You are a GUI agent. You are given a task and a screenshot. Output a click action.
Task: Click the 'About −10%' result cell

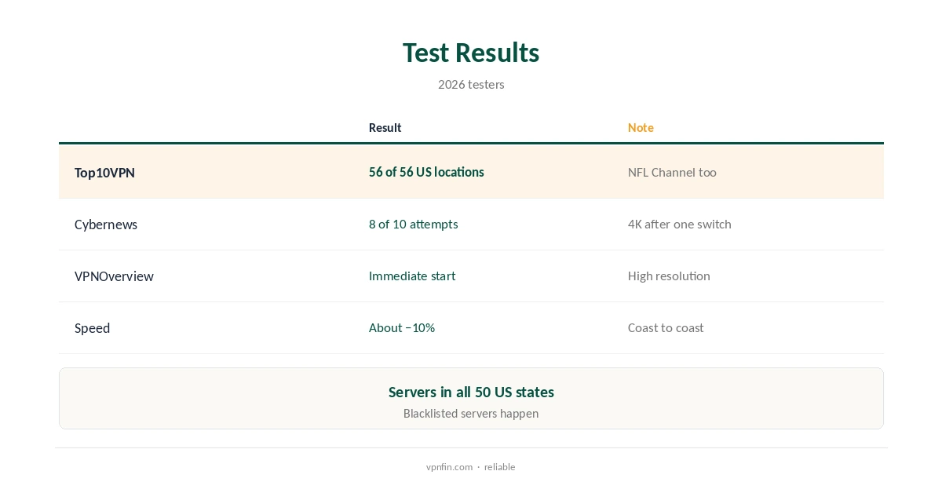tap(402, 327)
